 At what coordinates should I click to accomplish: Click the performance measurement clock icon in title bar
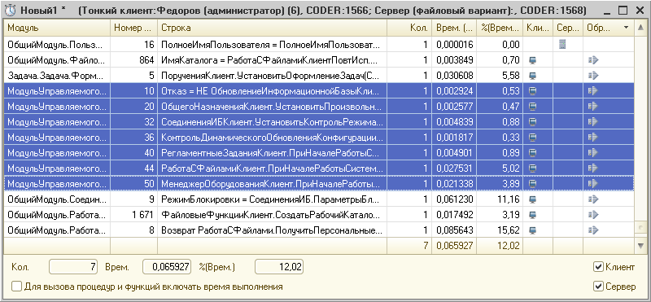click(10, 11)
